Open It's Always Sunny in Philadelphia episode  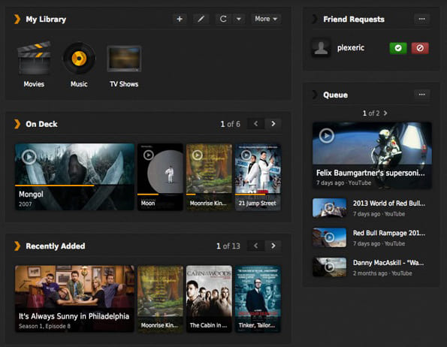[x=74, y=299]
